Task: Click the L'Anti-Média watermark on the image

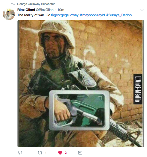Action: (x=138, y=89)
